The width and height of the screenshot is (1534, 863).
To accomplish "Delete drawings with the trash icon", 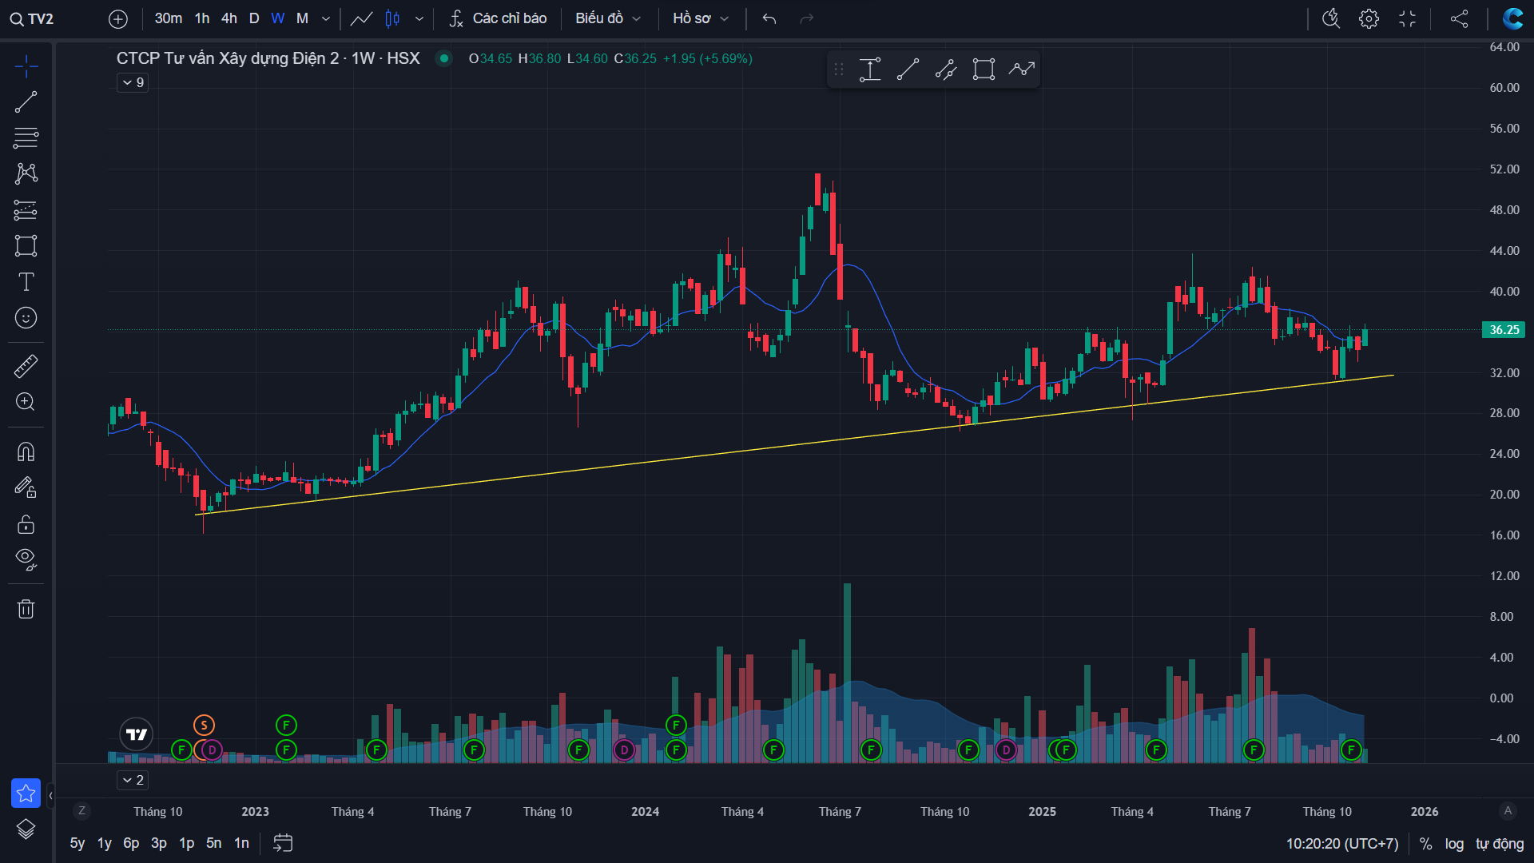I will 26,609.
